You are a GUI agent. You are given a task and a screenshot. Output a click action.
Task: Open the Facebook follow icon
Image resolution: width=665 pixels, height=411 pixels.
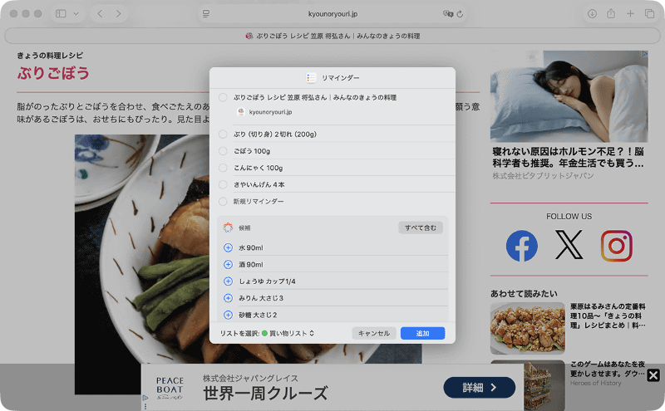pos(522,246)
